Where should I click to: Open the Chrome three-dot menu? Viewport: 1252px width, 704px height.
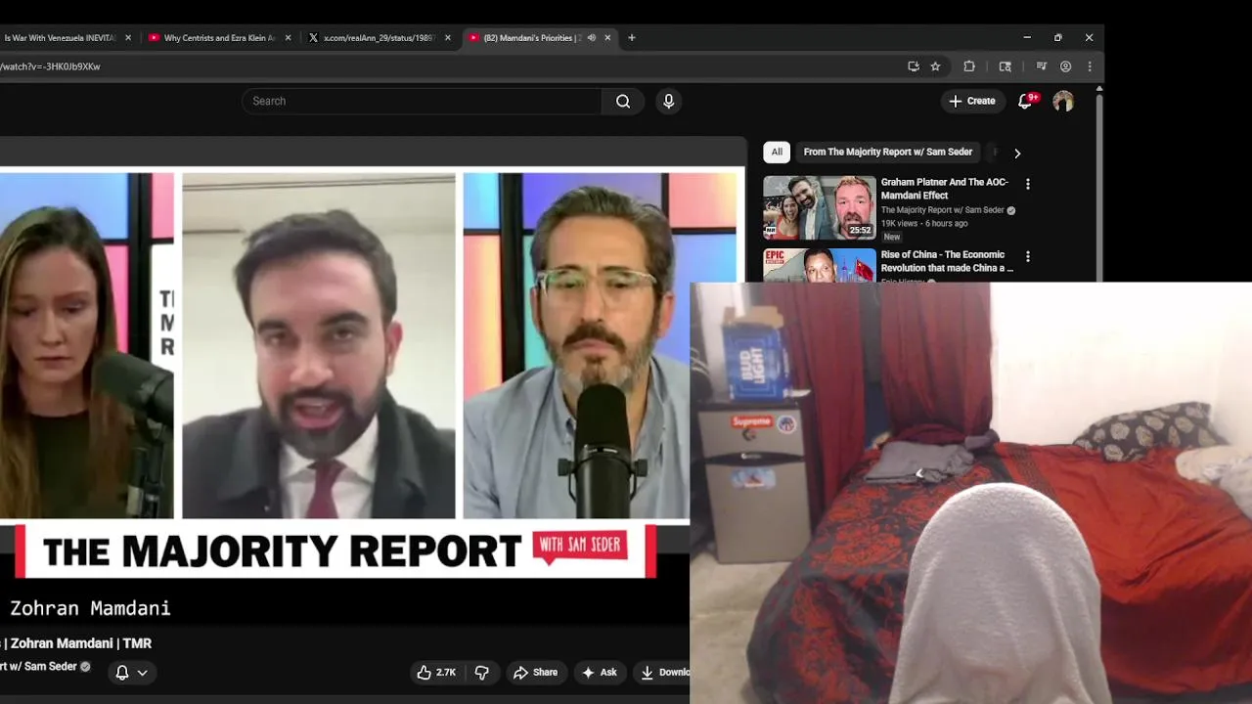1090,66
